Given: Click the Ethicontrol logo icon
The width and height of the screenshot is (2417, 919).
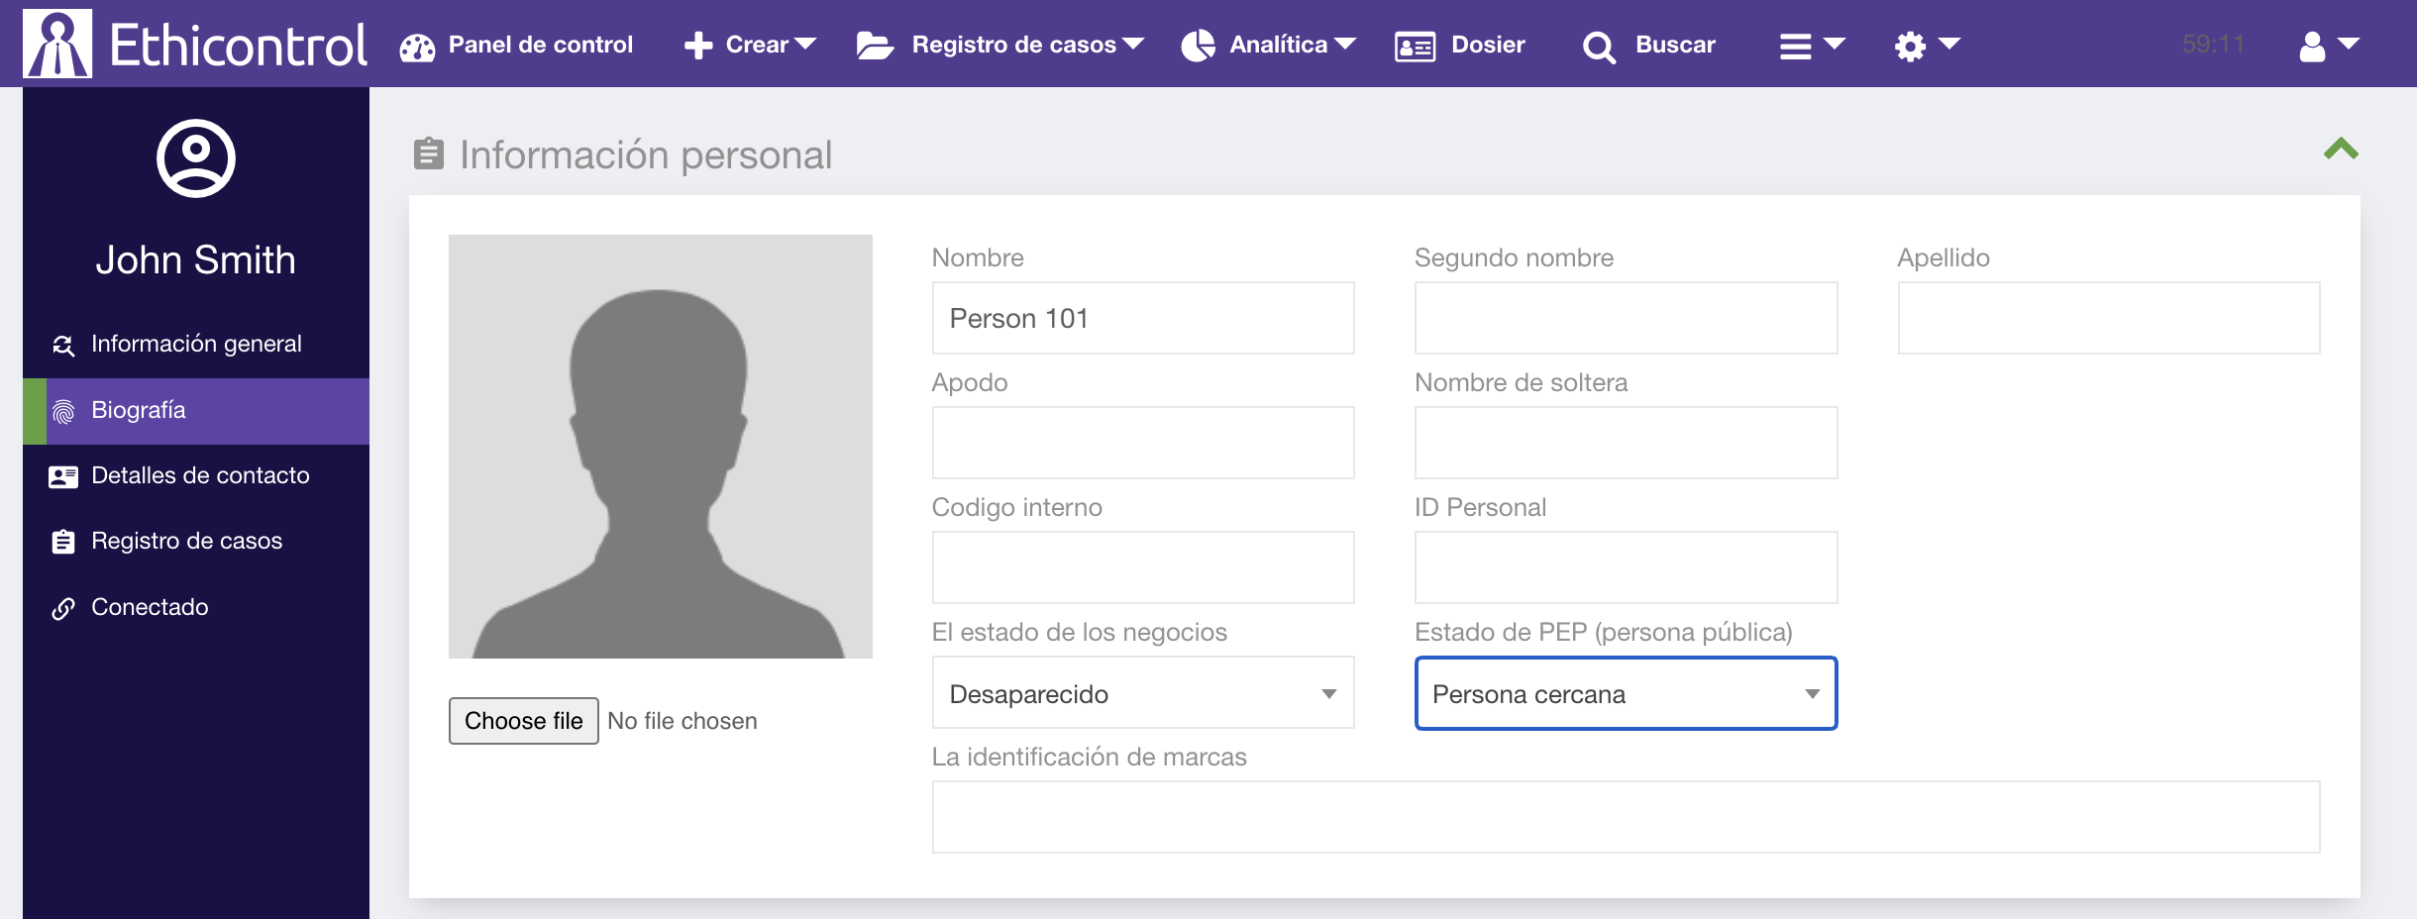Looking at the screenshot, I should [x=57, y=44].
